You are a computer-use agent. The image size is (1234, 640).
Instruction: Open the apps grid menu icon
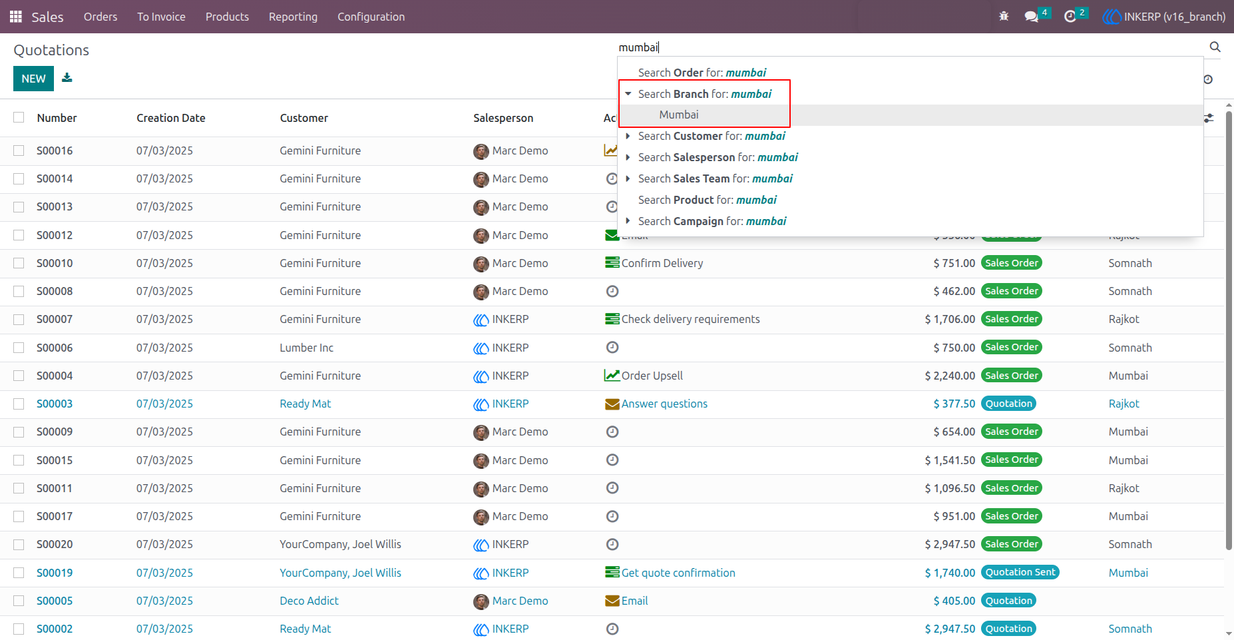point(16,17)
